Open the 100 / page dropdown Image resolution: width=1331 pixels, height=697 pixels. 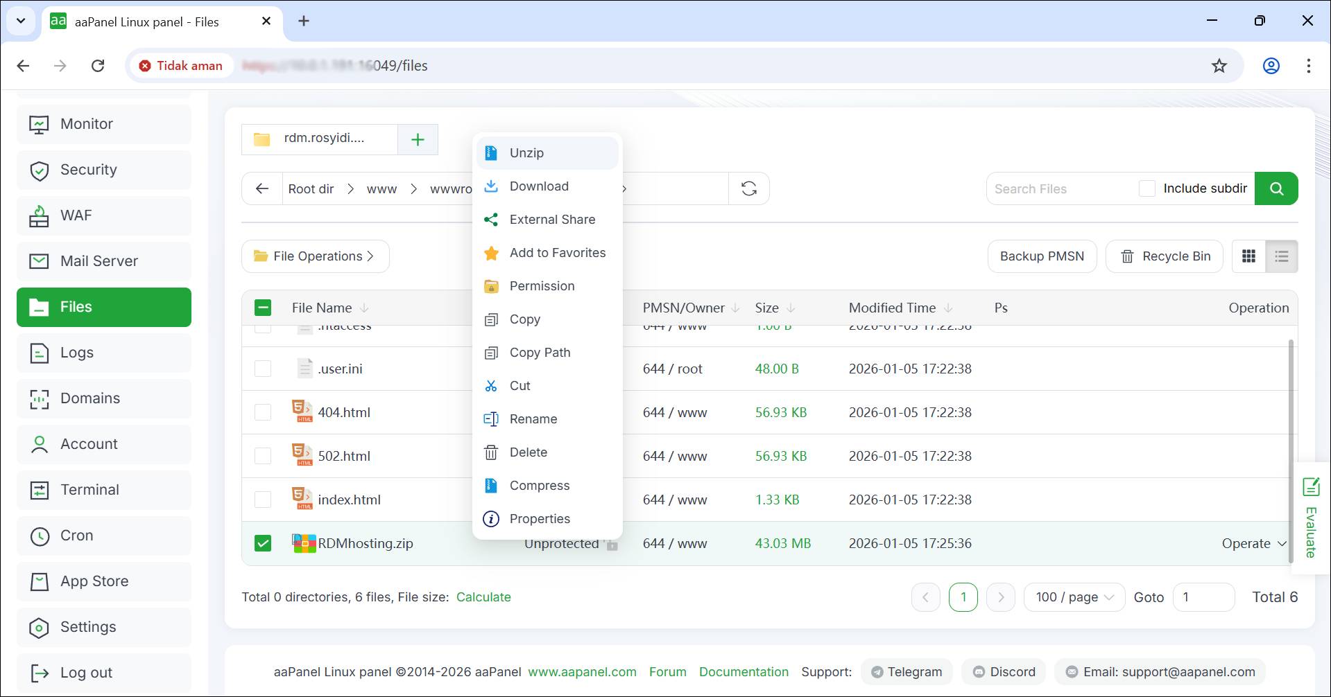tap(1074, 597)
